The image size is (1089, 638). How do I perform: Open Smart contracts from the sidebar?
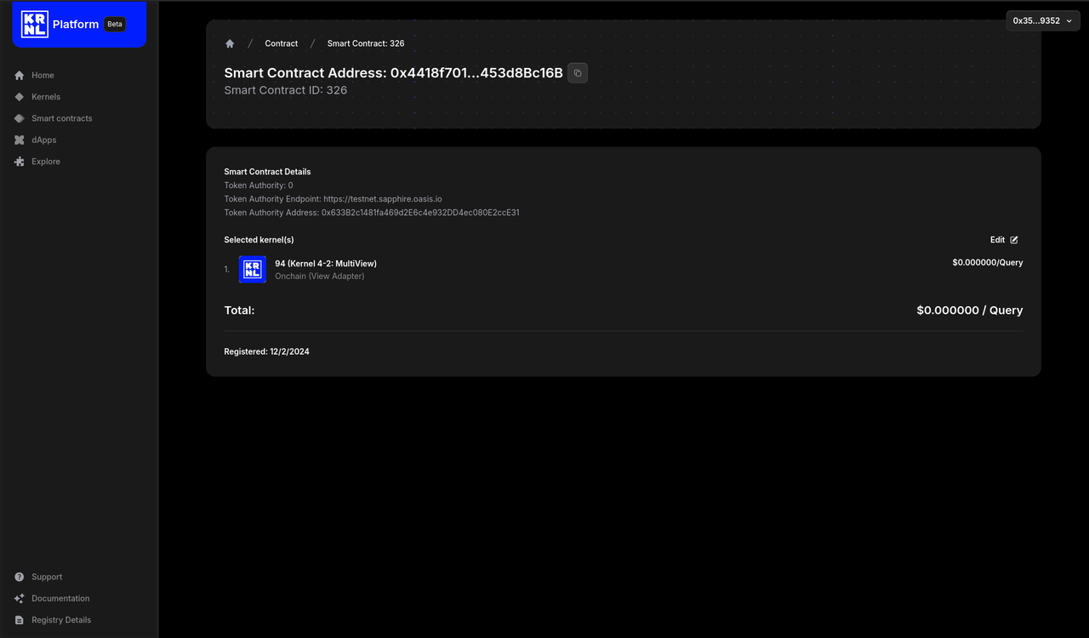pyautogui.click(x=61, y=118)
